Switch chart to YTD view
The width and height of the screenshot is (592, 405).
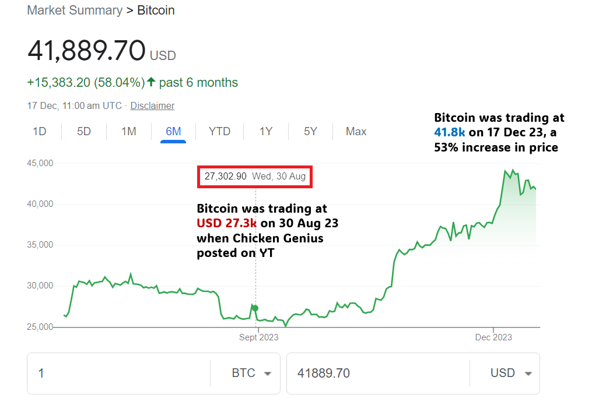click(219, 131)
